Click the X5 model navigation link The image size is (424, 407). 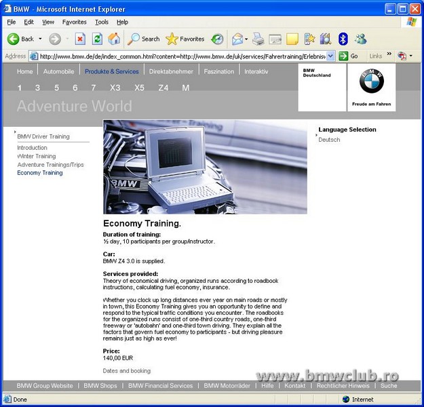[x=139, y=88]
